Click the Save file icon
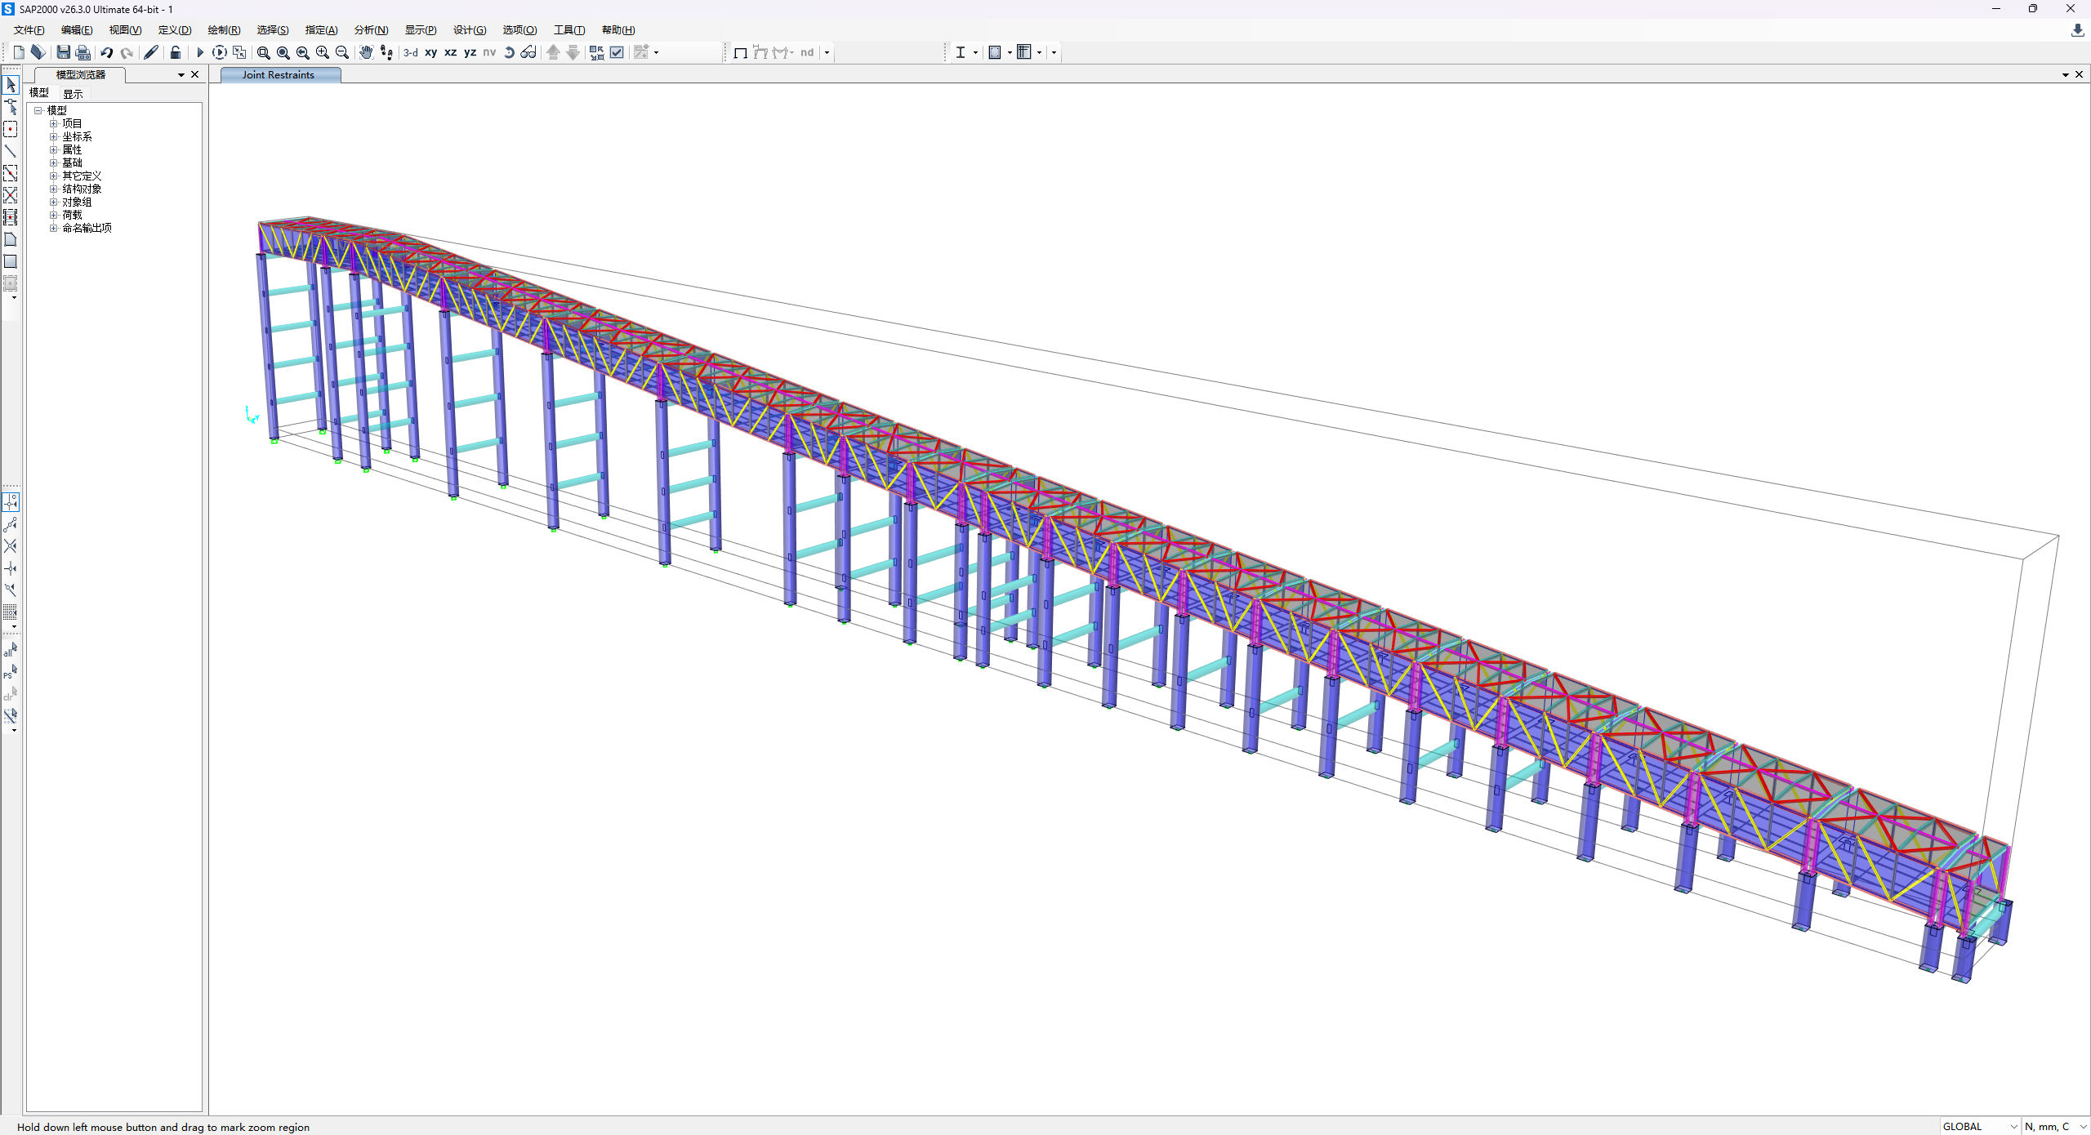Image resolution: width=2091 pixels, height=1135 pixels. click(63, 52)
